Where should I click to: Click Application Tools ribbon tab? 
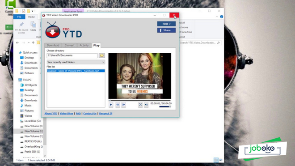point(73,11)
